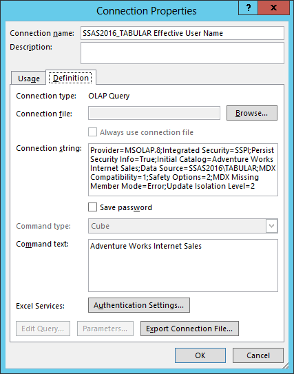Viewport: 294px width, 374px height.
Task: Click the Cube command type combo box
Action: (183, 226)
